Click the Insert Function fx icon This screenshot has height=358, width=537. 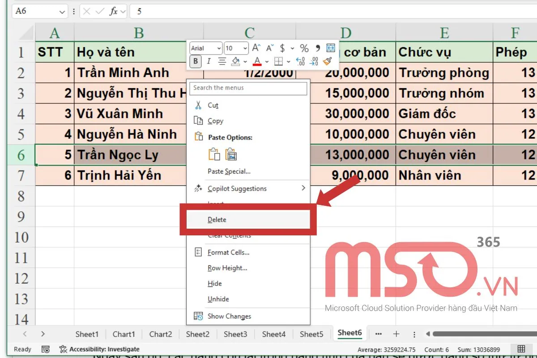point(115,12)
